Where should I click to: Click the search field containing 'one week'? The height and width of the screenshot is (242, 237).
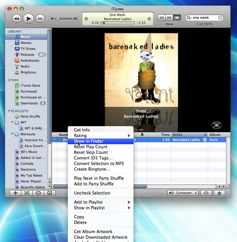click(204, 18)
